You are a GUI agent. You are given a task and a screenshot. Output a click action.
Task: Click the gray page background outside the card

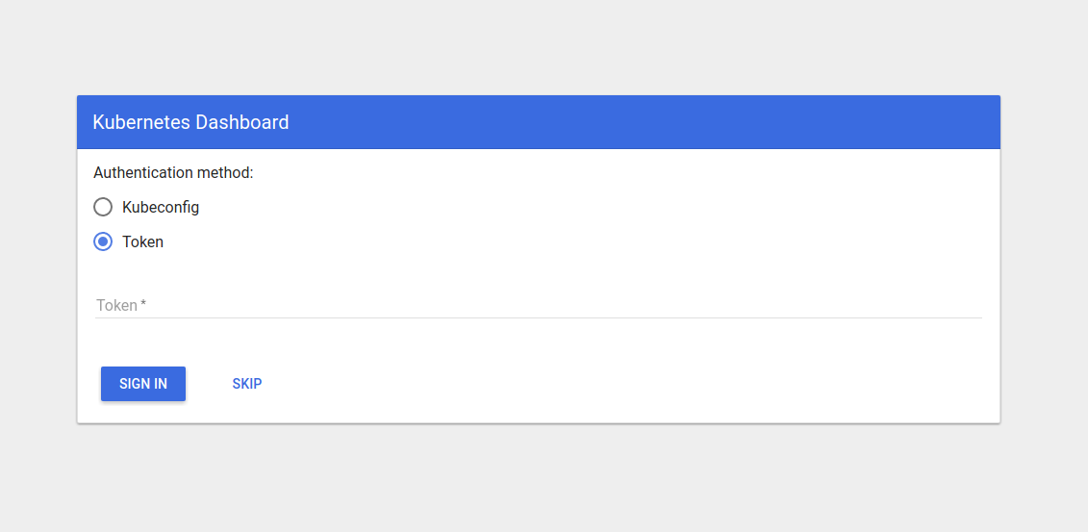click(539, 481)
